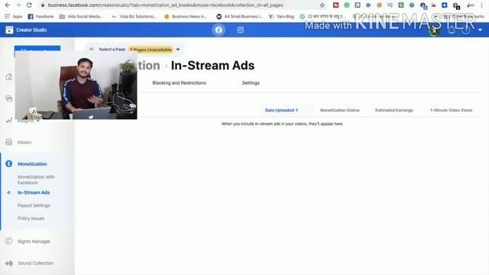Click the browser back arrow
The width and height of the screenshot is (489, 275).
8,5
